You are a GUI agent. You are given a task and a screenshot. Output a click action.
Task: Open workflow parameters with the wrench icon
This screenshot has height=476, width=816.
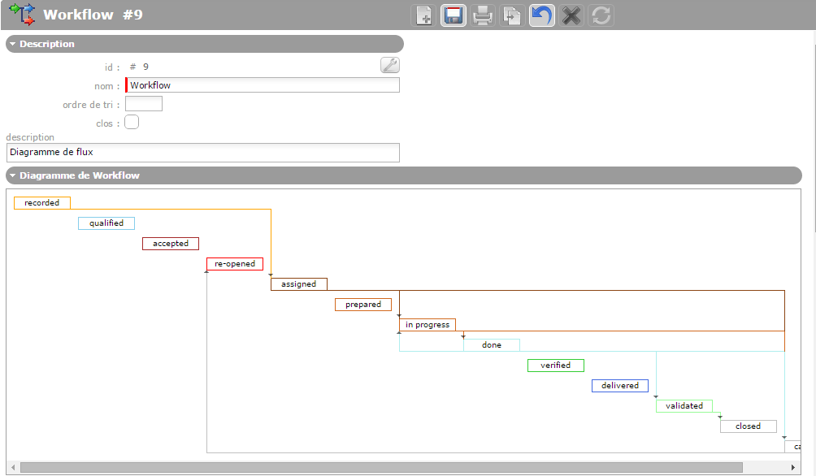[390, 66]
